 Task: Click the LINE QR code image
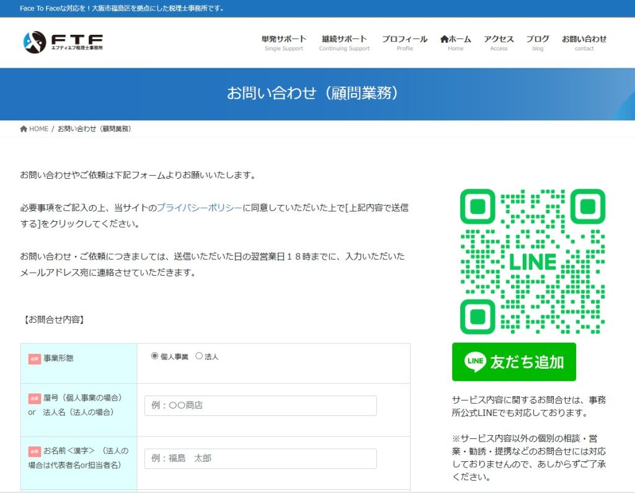533,261
